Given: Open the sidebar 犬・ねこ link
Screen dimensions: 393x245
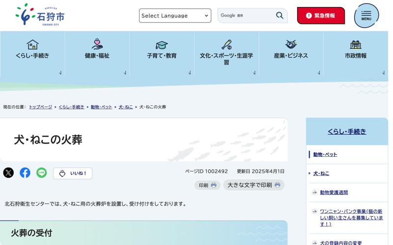Looking at the screenshot, I should tap(321, 173).
